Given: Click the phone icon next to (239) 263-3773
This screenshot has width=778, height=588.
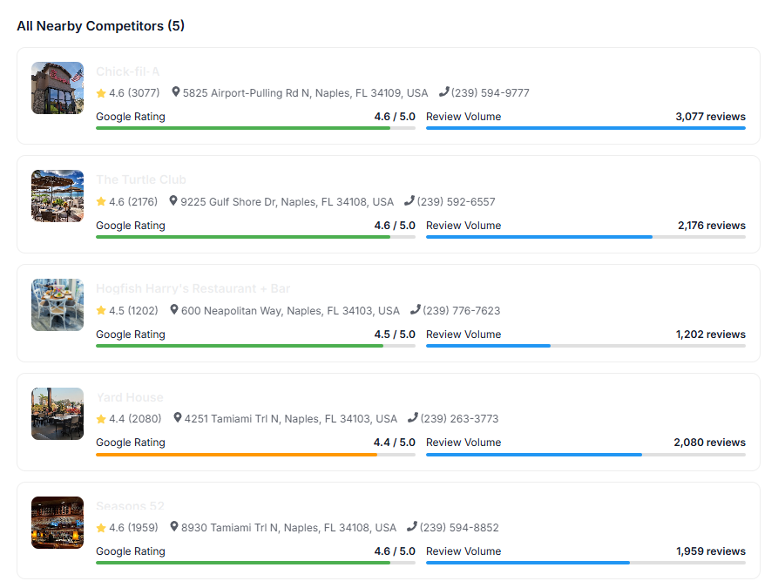Looking at the screenshot, I should coord(413,418).
